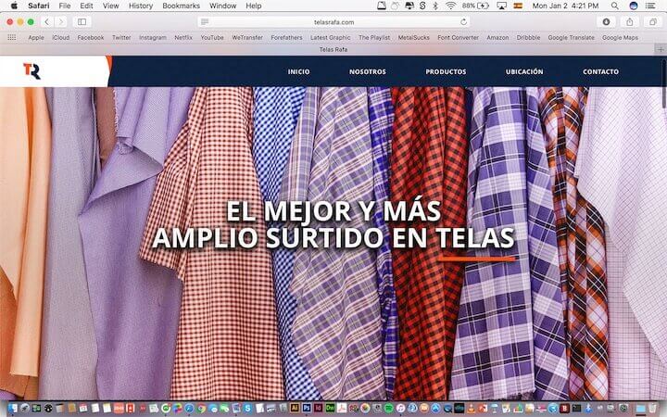Click the Safari back navigation arrow

pyautogui.click(x=46, y=21)
